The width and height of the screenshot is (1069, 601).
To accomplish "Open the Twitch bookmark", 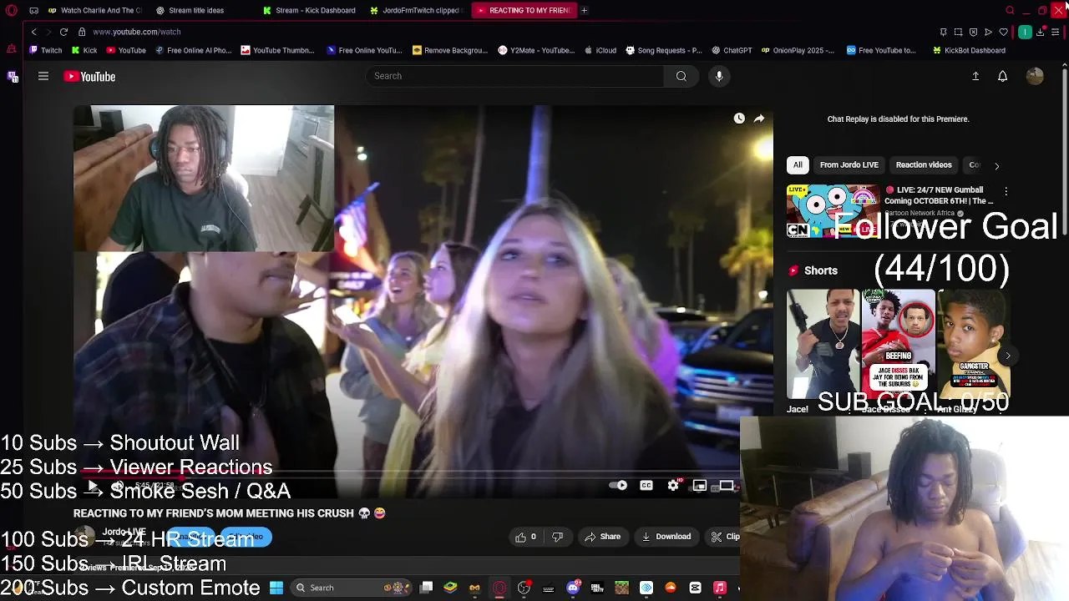I will pyautogui.click(x=45, y=50).
